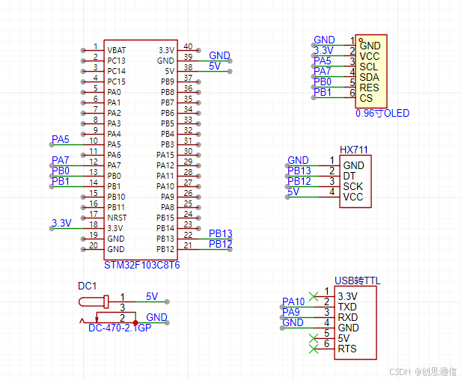Select 3.3V net label at STM32 pin 18
Screen dimensions: 461x380
pyautogui.click(x=61, y=223)
